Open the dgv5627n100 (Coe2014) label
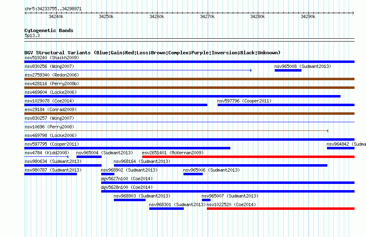This screenshot has width=366, height=237. pyautogui.click(x=127, y=179)
